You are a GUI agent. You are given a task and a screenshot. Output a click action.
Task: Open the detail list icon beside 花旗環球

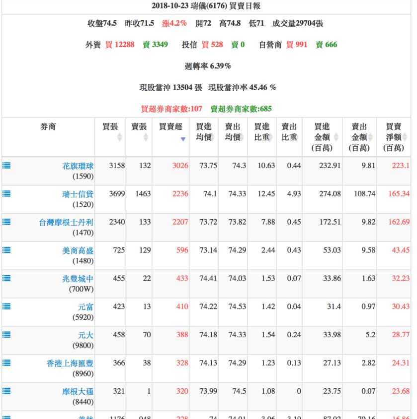[x=6, y=166]
